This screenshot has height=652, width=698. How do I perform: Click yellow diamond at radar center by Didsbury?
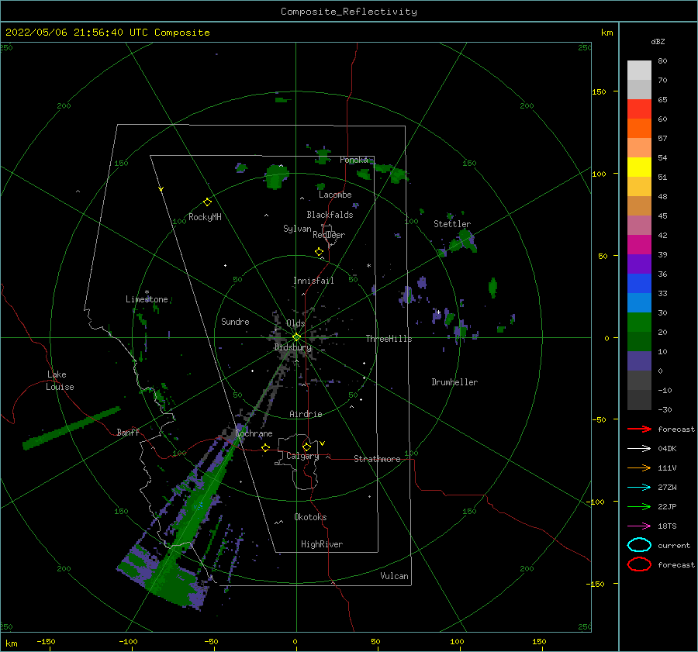click(x=296, y=337)
